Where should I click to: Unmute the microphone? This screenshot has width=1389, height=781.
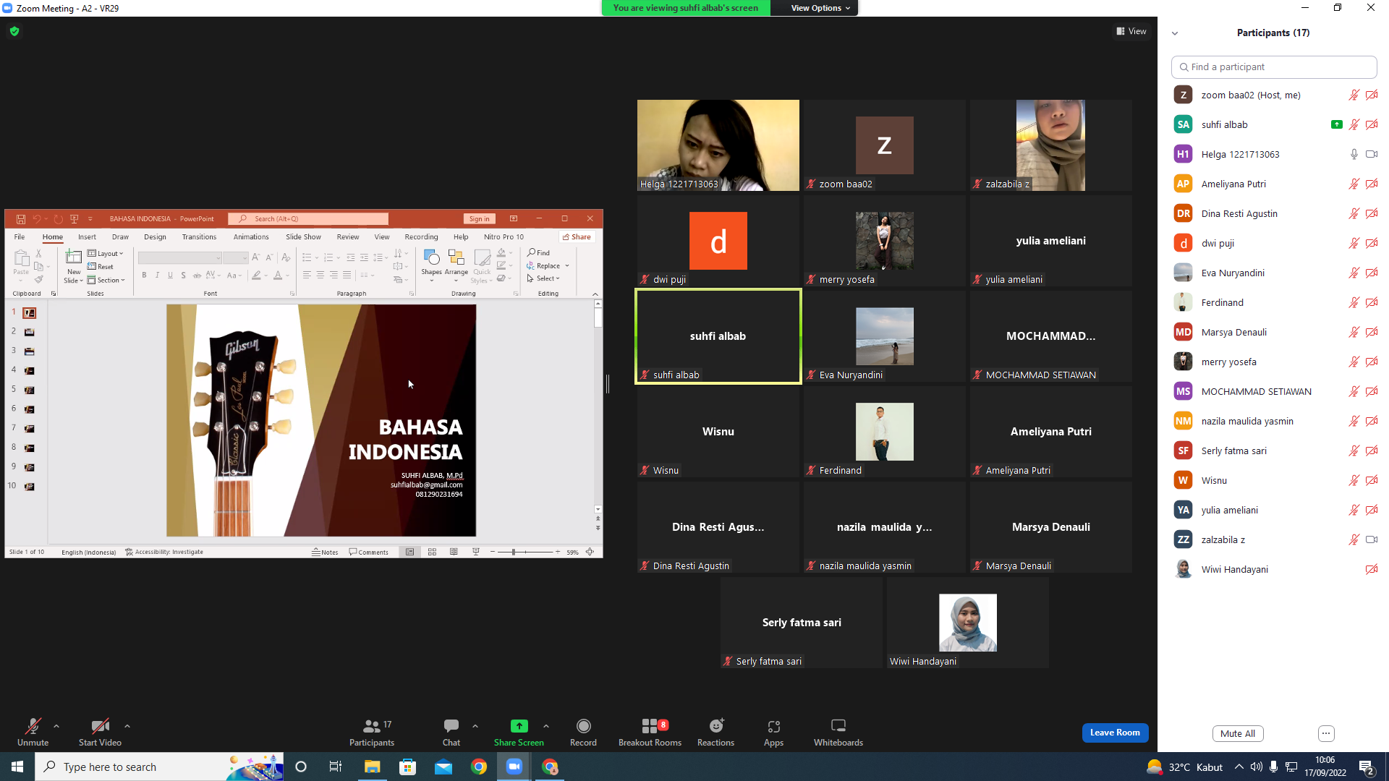pyautogui.click(x=33, y=731)
